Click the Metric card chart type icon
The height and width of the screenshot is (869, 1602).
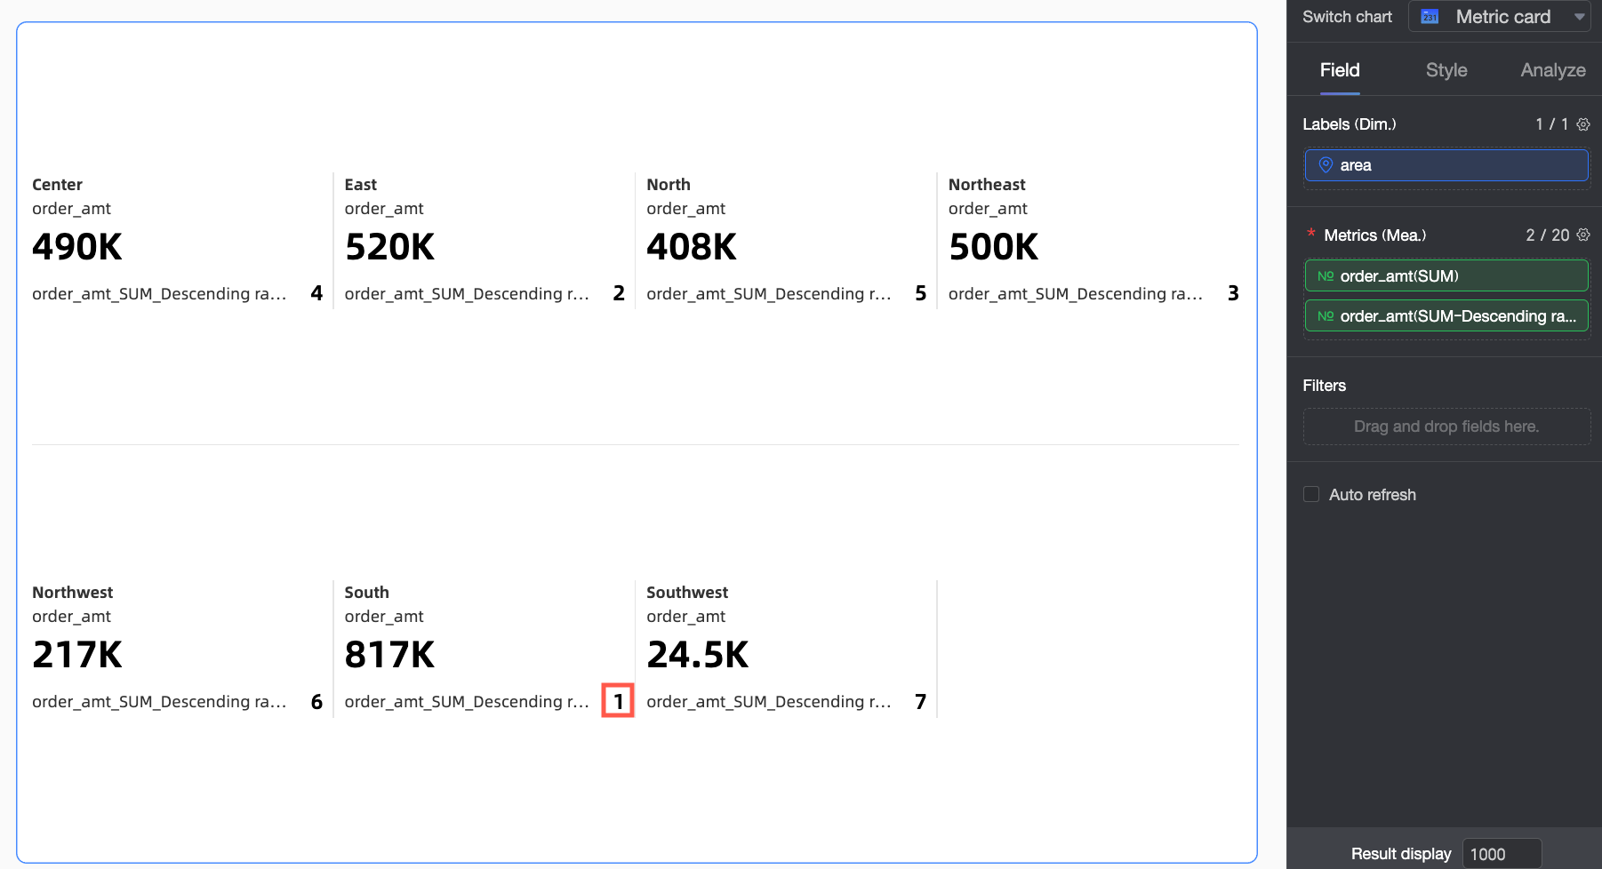pyautogui.click(x=1430, y=17)
